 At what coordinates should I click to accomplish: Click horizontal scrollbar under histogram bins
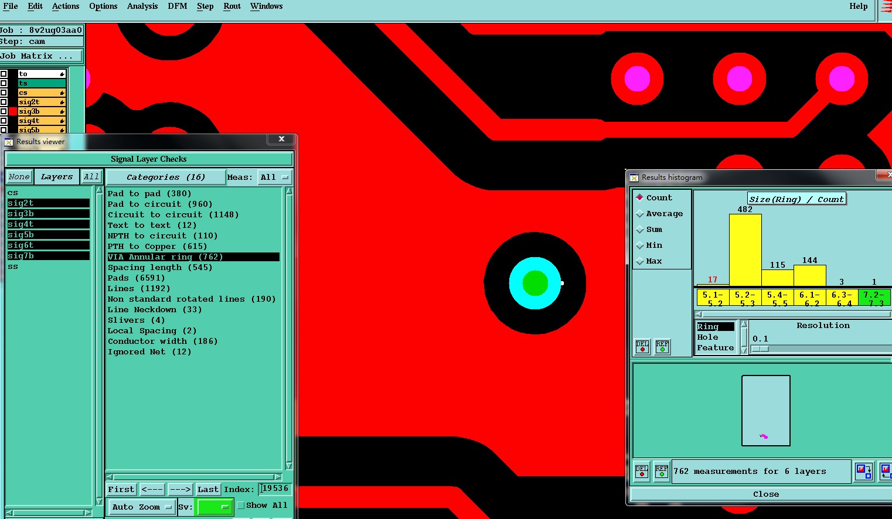[x=794, y=314]
